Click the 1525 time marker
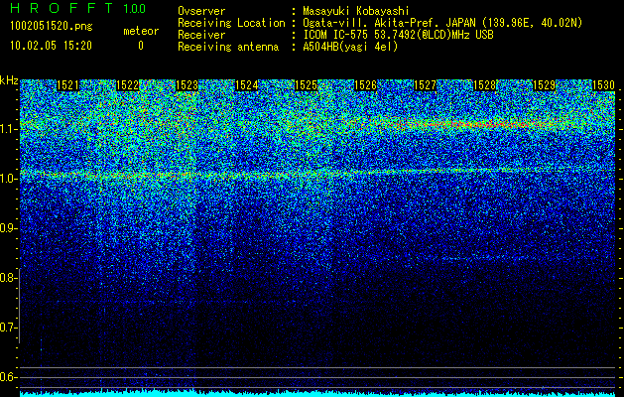Viewport: 624px width, 397px height. click(x=306, y=85)
